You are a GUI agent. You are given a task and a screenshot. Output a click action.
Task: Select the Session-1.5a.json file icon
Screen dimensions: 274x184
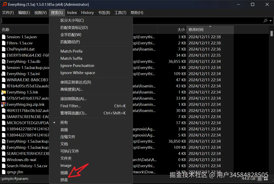[x=4, y=37]
